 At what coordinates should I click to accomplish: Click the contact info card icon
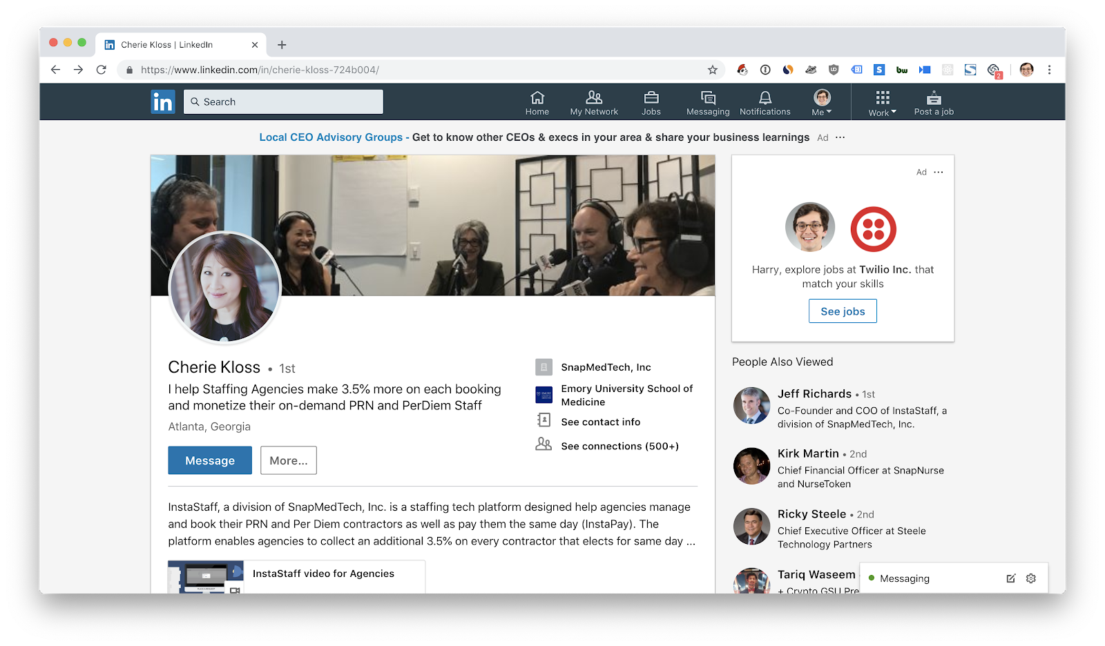pos(544,420)
